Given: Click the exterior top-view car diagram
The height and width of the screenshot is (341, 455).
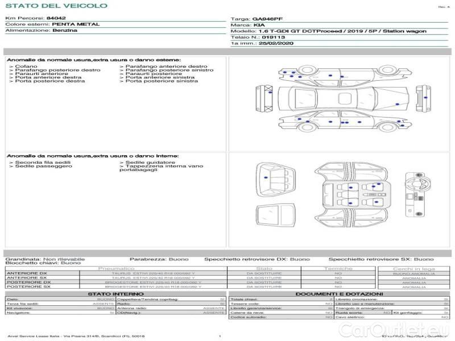Looking at the screenshot, I should (344, 98).
